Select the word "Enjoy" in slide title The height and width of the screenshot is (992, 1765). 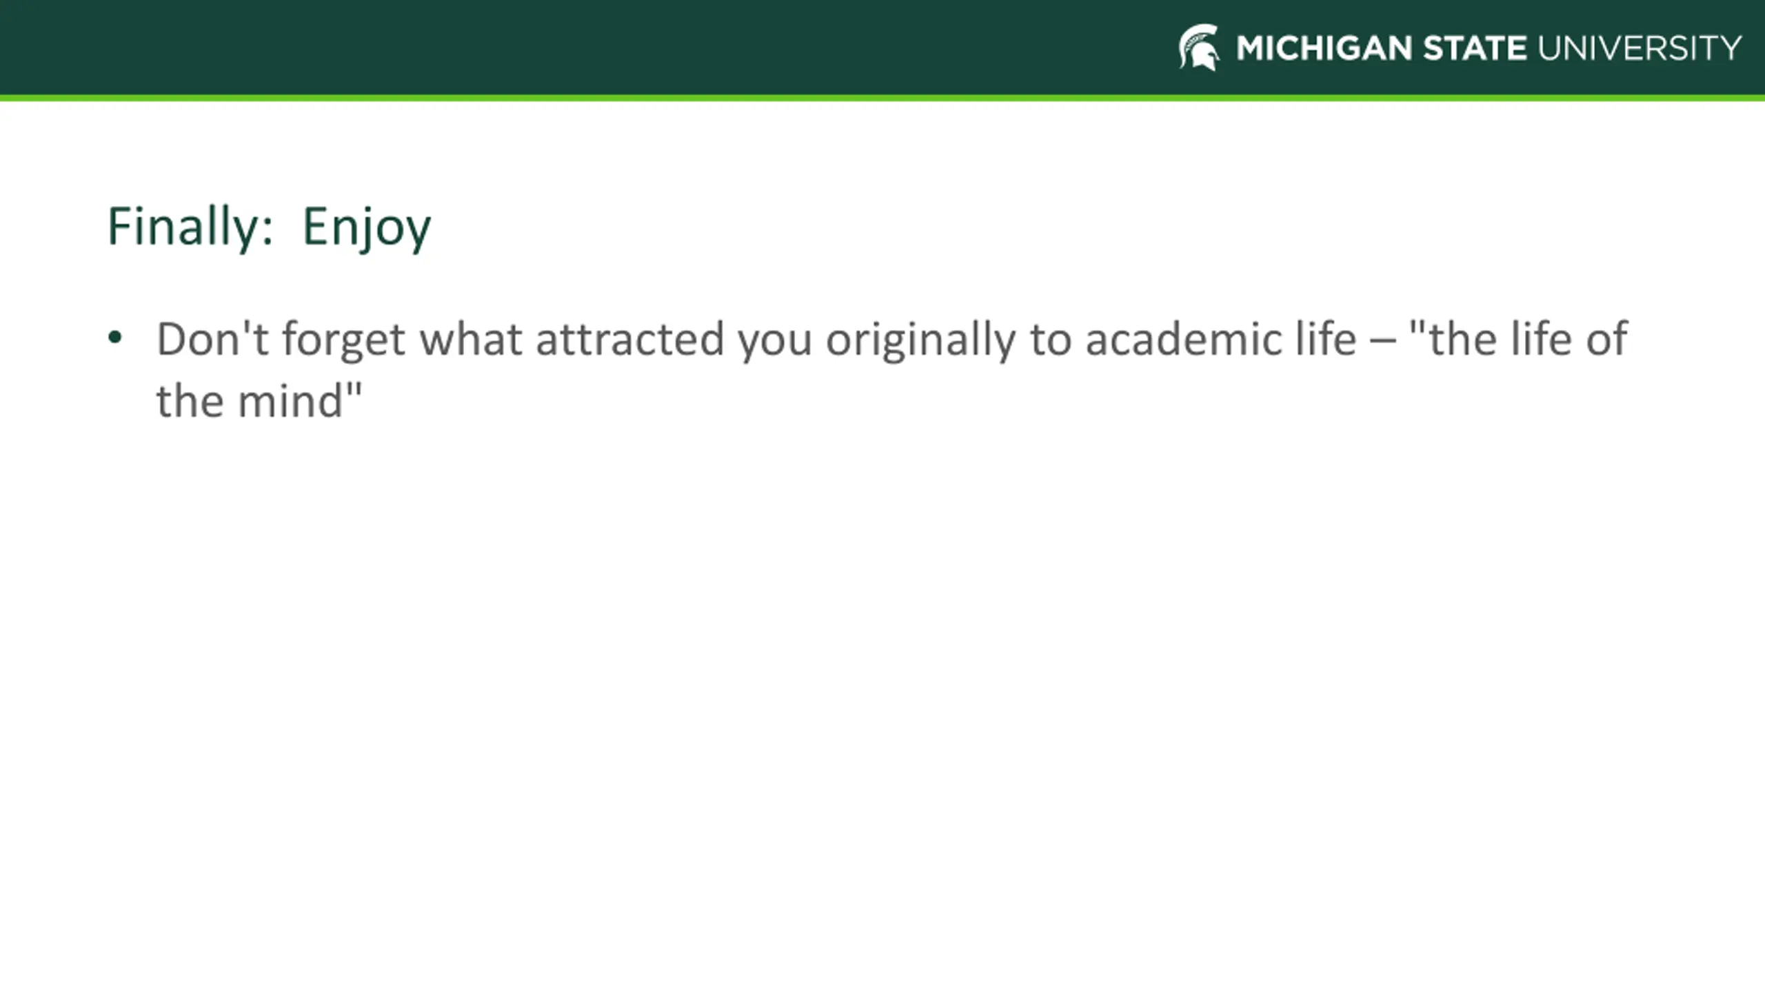click(367, 227)
